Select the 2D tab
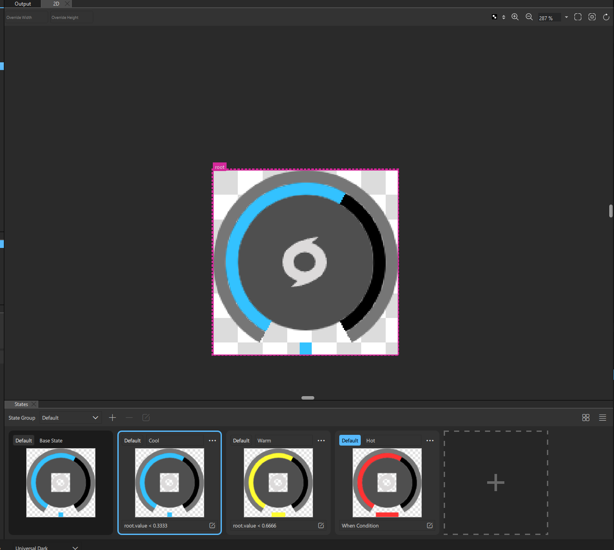The width and height of the screenshot is (614, 550). [56, 4]
